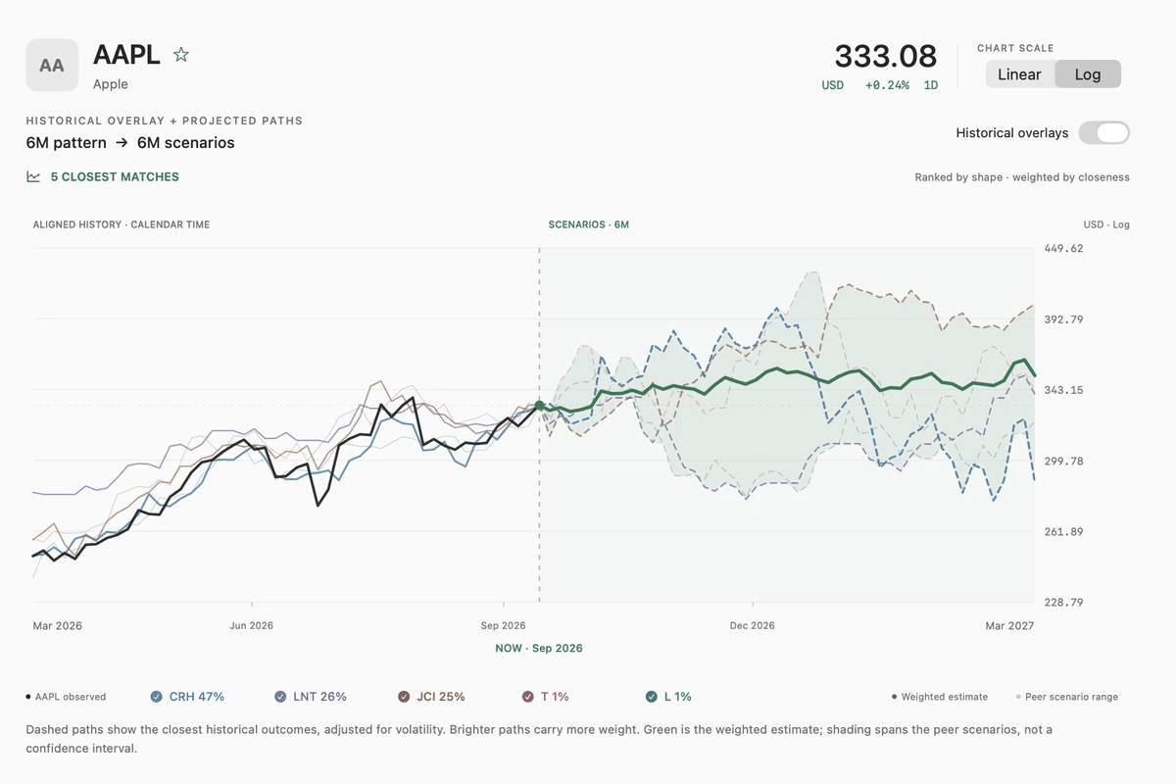Click the Apple company name
Screen dimensions: 1176x784
[x=111, y=84]
